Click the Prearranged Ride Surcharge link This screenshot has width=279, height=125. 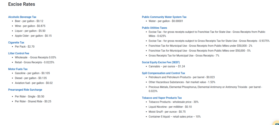click(25, 90)
